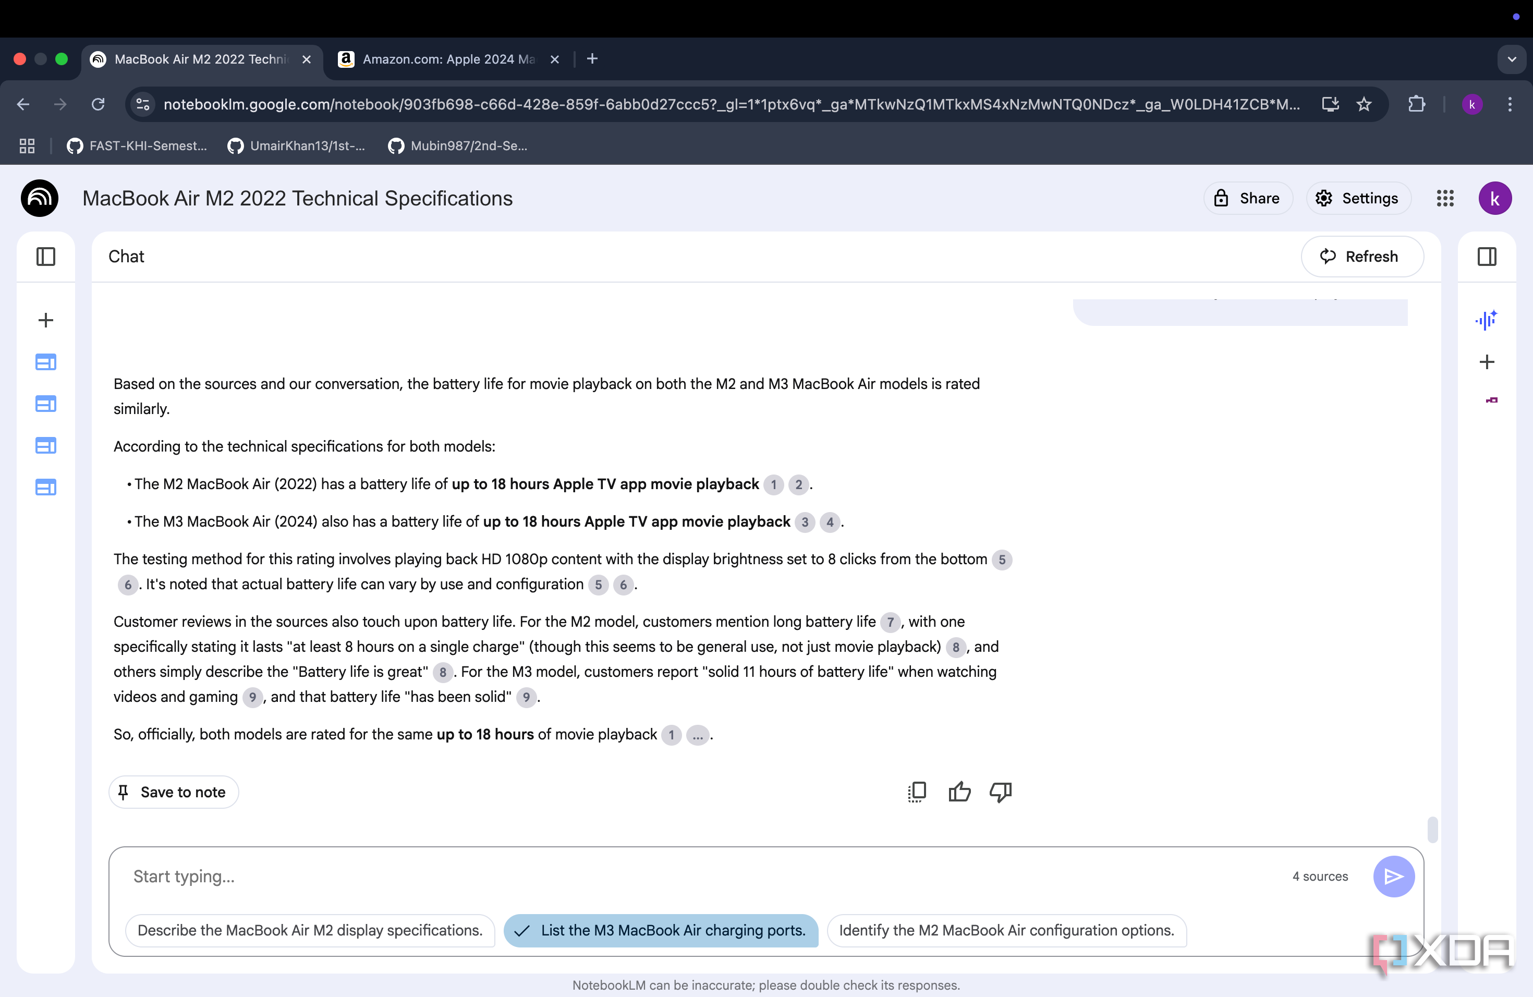The height and width of the screenshot is (997, 1533).
Task: Expand the collapsed citations ellipsis chip
Action: point(698,735)
